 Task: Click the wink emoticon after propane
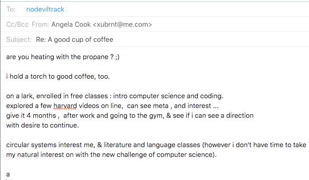[117, 57]
